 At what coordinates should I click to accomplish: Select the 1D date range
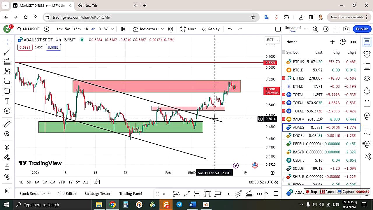(x=21, y=182)
